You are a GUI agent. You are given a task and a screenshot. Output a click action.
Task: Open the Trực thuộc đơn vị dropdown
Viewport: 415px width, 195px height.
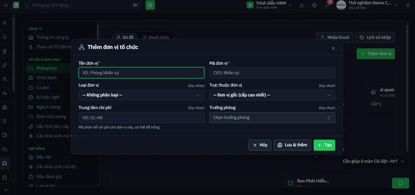click(x=272, y=95)
